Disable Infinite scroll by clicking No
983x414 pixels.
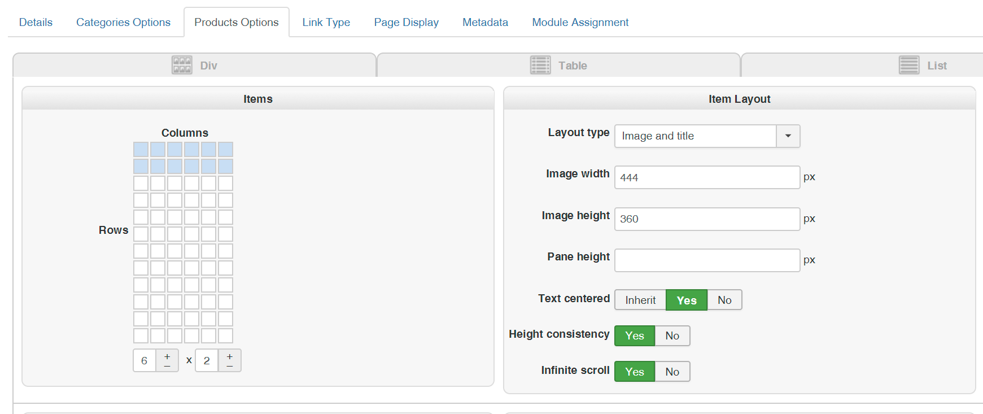coord(672,372)
